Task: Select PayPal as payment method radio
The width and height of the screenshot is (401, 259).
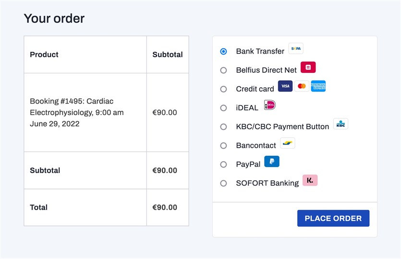Action: (223, 164)
